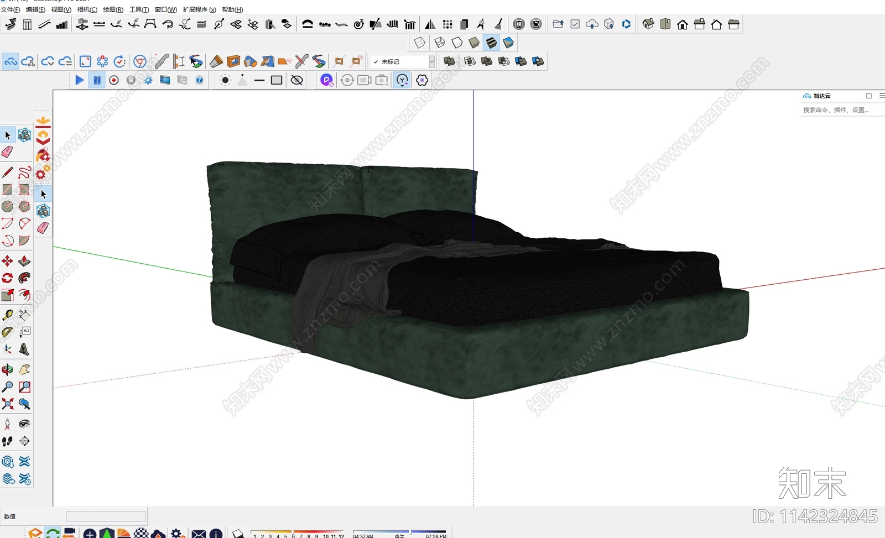Open the 工具(T) menu
Viewport: 885px width, 538px height.
click(139, 10)
